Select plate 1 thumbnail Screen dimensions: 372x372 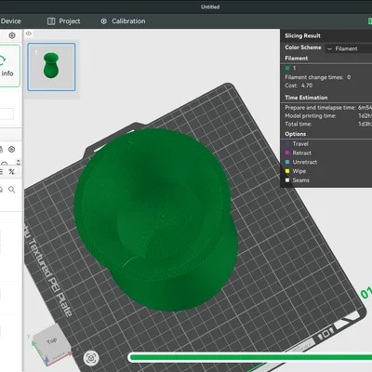(51, 67)
